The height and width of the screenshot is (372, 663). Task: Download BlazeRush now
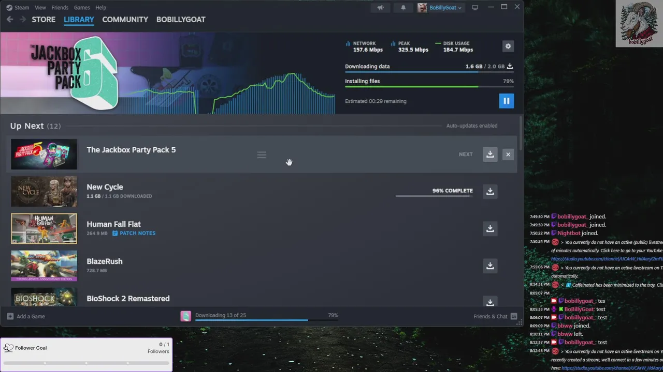pyautogui.click(x=490, y=266)
